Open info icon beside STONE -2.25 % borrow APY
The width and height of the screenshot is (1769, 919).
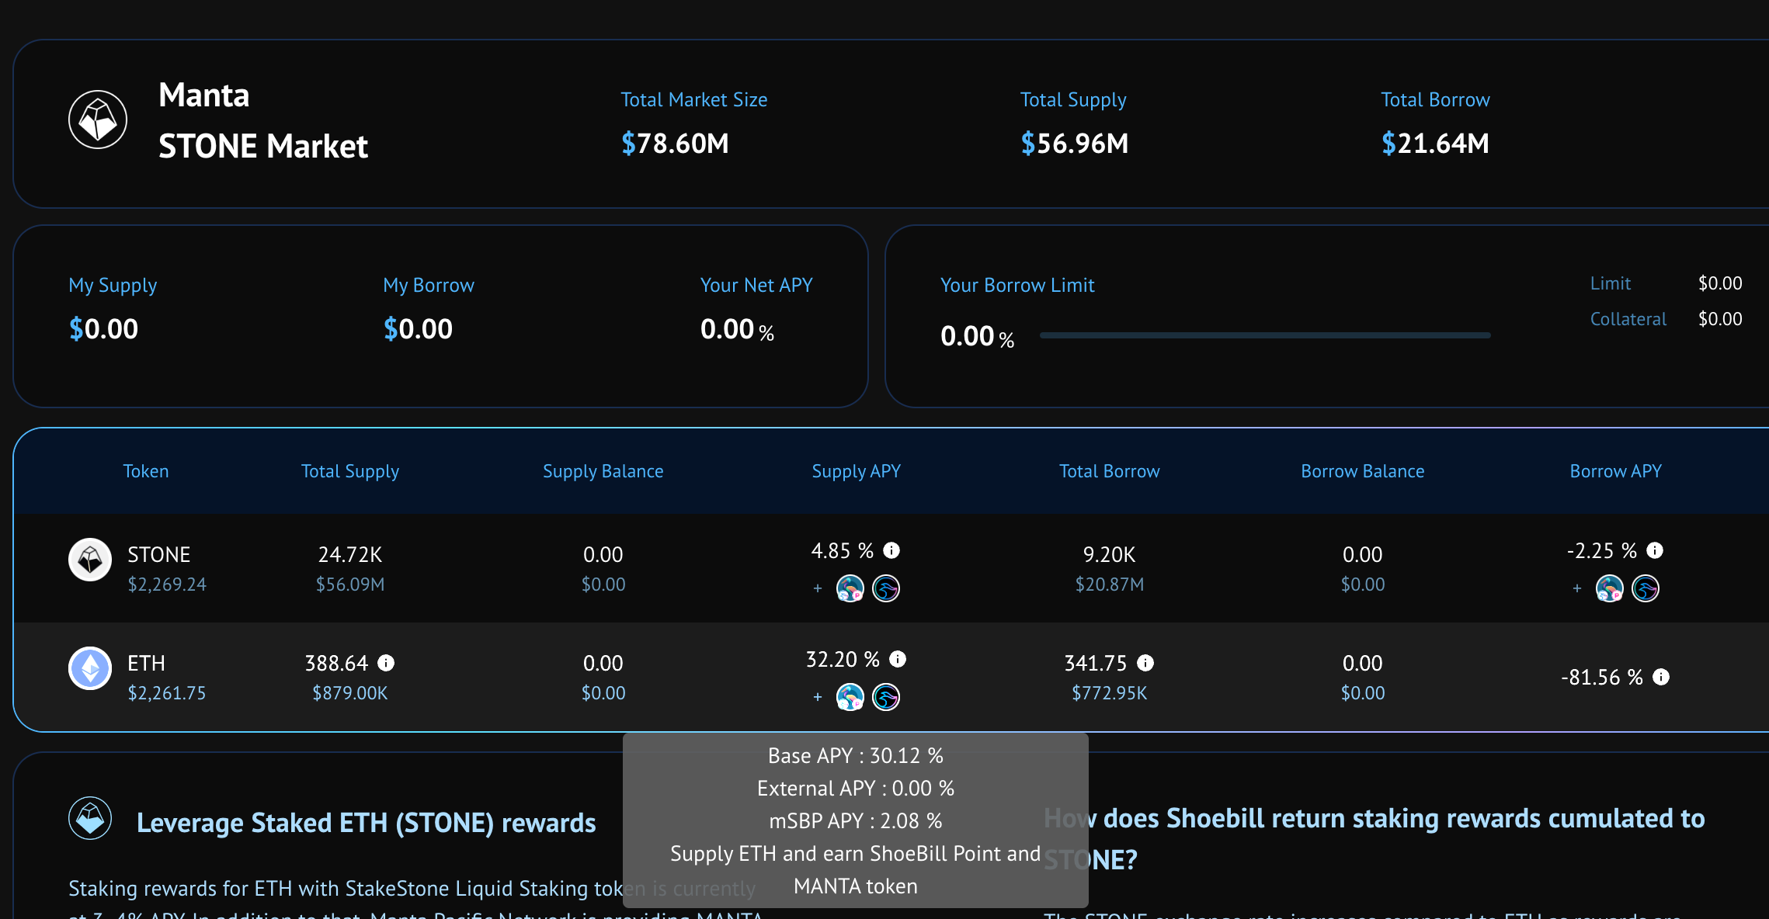tap(1655, 550)
